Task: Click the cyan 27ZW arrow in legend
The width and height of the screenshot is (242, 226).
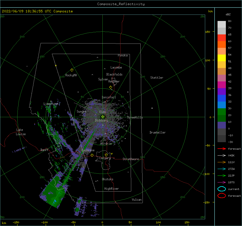Action: (x=222, y=169)
